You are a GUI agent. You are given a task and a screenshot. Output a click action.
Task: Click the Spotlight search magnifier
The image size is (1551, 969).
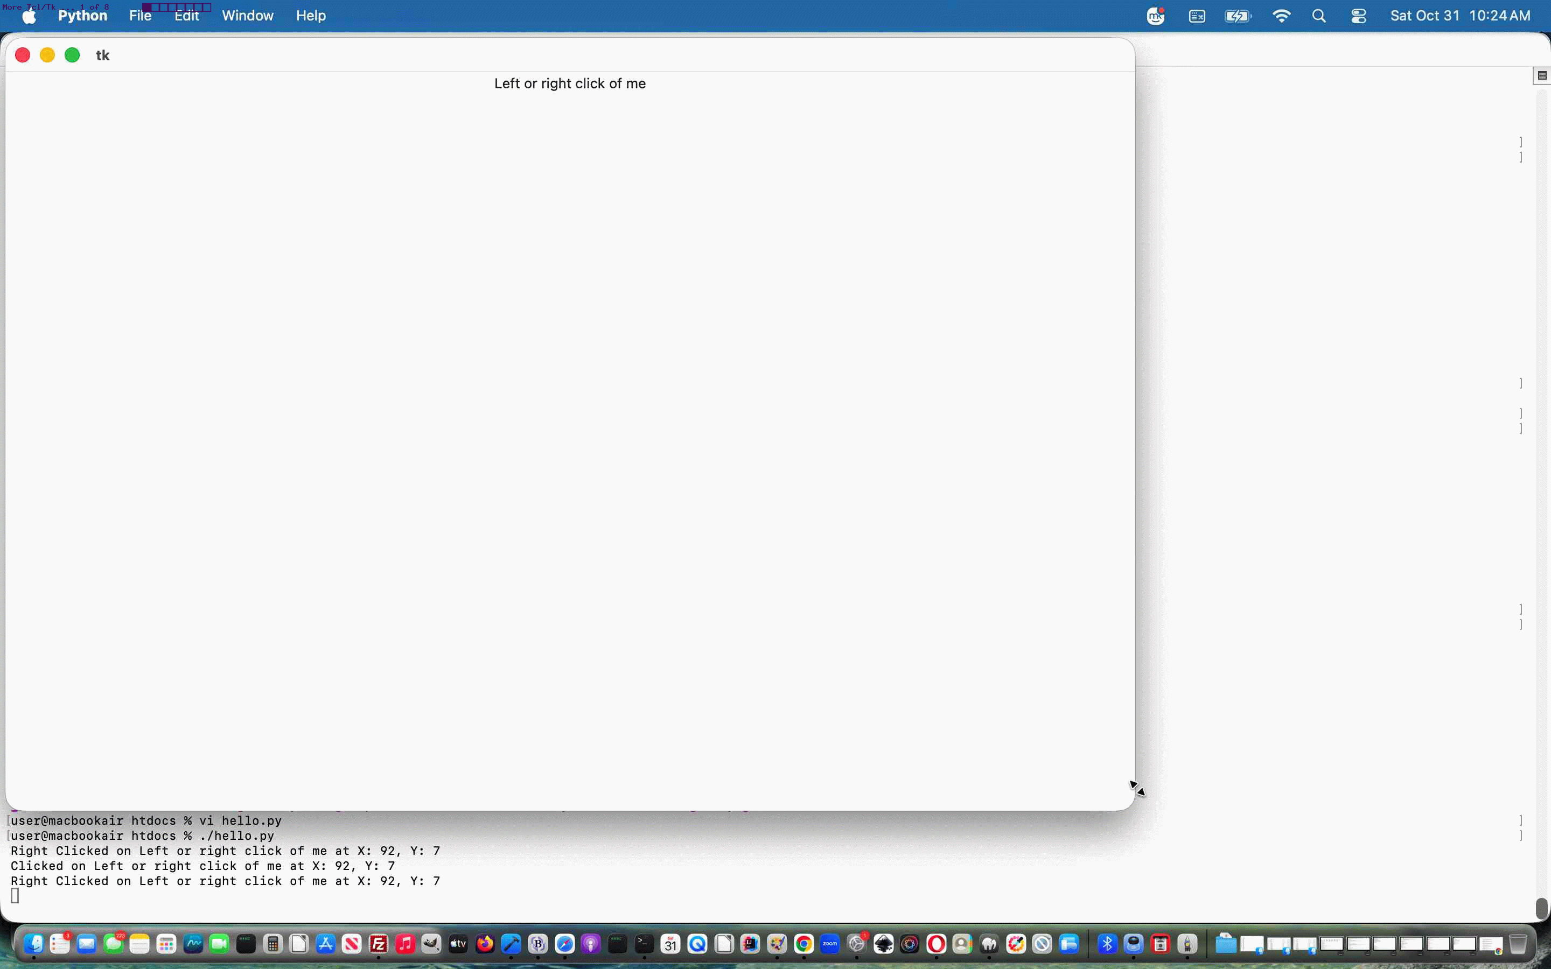tap(1319, 16)
